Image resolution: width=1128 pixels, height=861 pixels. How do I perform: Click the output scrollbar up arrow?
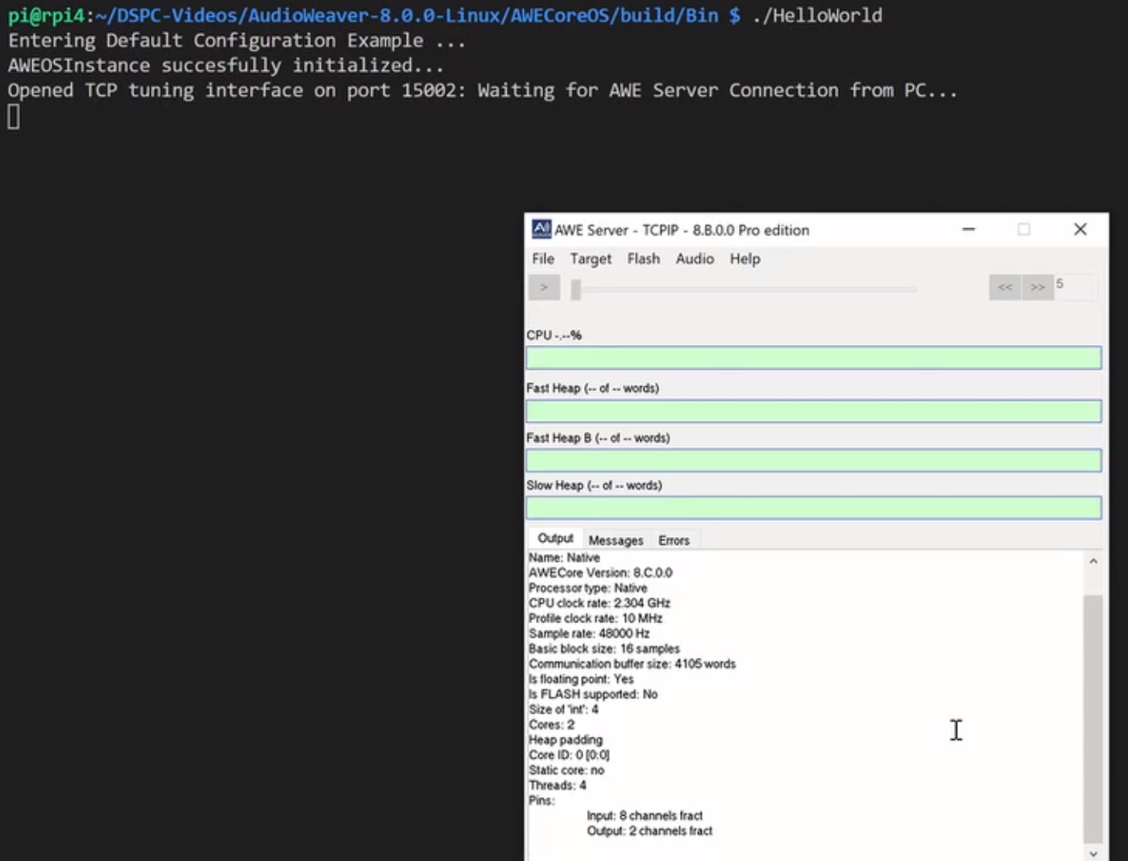[x=1093, y=561]
